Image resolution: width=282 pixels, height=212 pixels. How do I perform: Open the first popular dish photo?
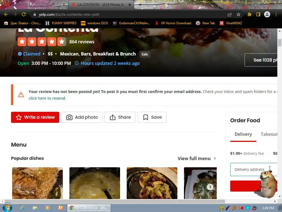37,183
